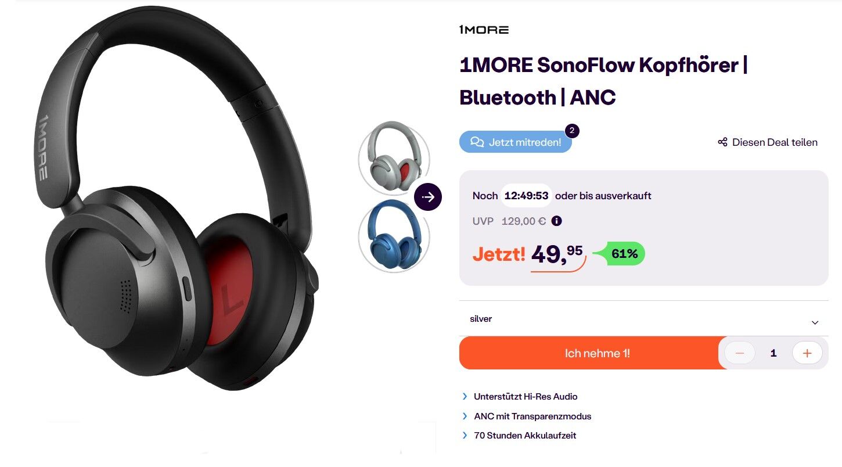Viewport: 842px width, 467px height.
Task: Increase quantity with the plus button
Action: point(807,353)
